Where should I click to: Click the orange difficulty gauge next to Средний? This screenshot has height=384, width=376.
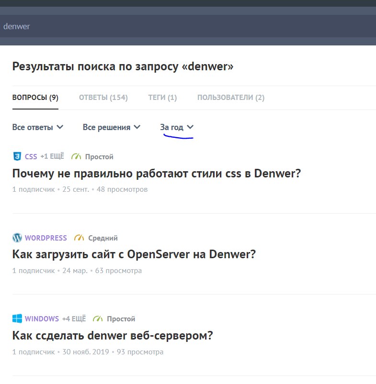79,238
